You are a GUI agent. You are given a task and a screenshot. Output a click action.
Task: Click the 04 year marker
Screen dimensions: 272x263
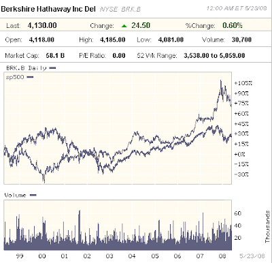[x=132, y=256]
